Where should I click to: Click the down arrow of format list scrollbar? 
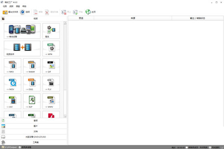coord(65,116)
